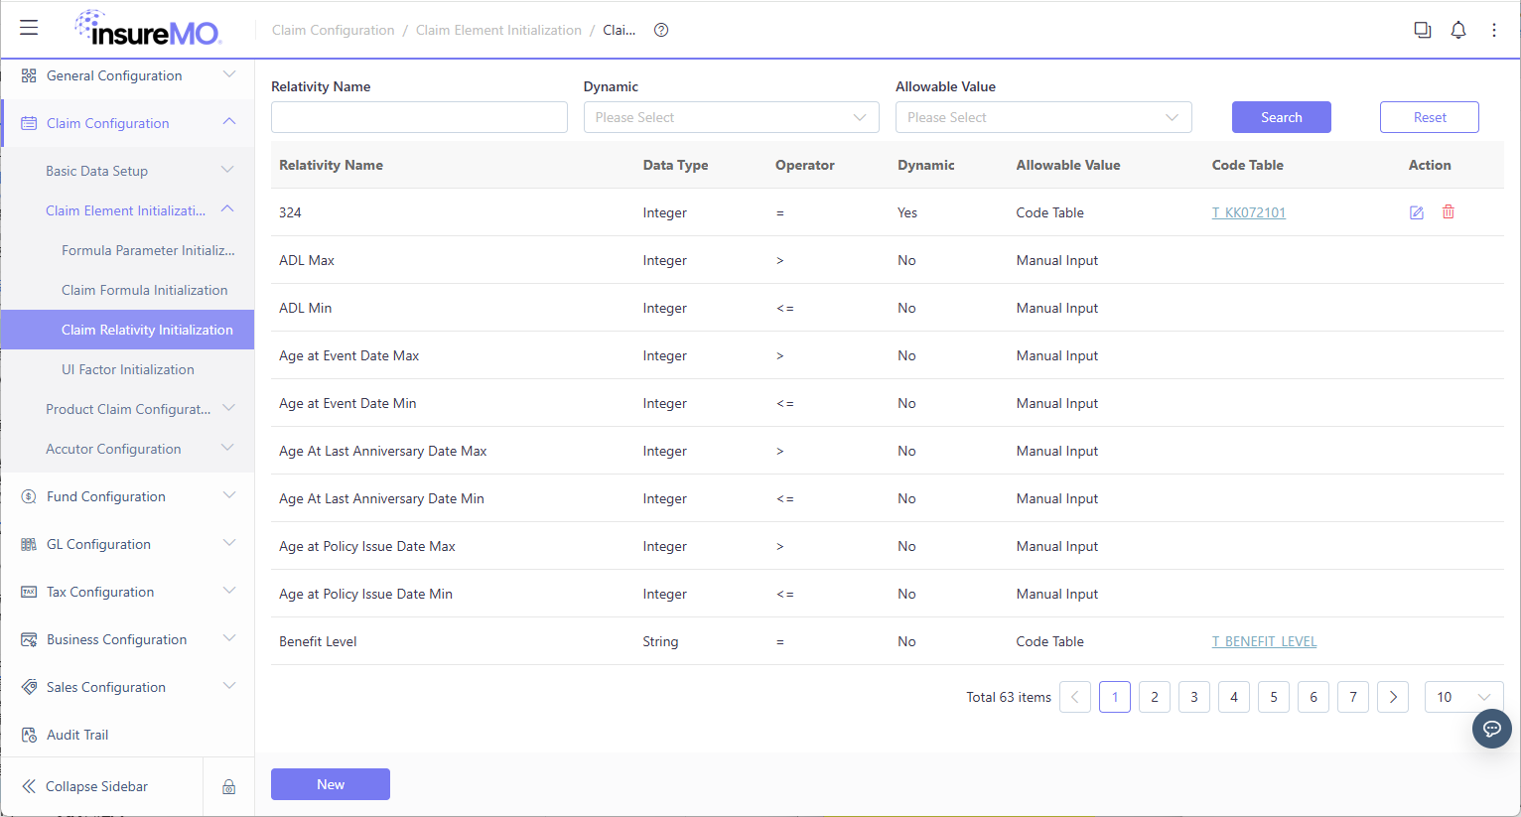This screenshot has width=1521, height=817.
Task: Click the lock icon in sidebar footer
Action: pyautogui.click(x=228, y=786)
